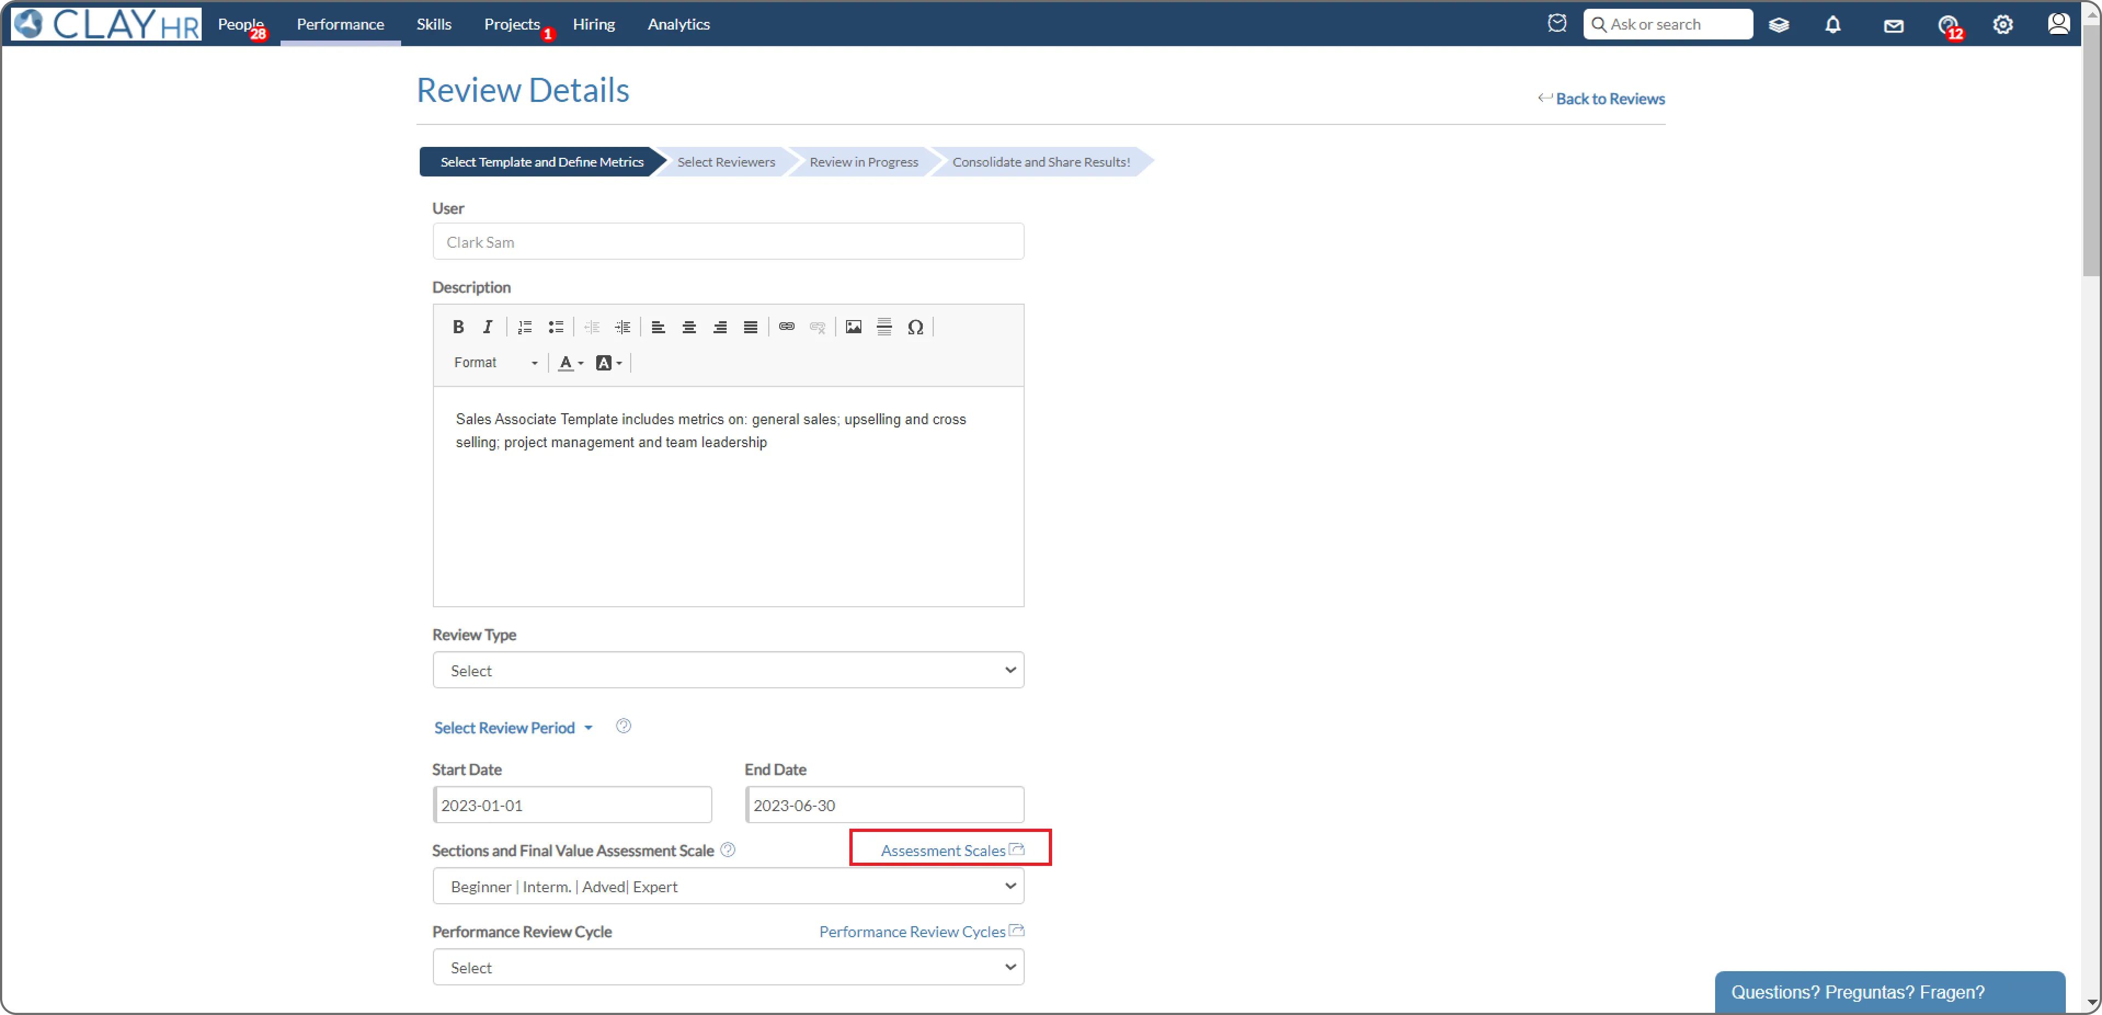2102x1015 pixels.
Task: Click the Back to Reviews link
Action: pos(1609,99)
